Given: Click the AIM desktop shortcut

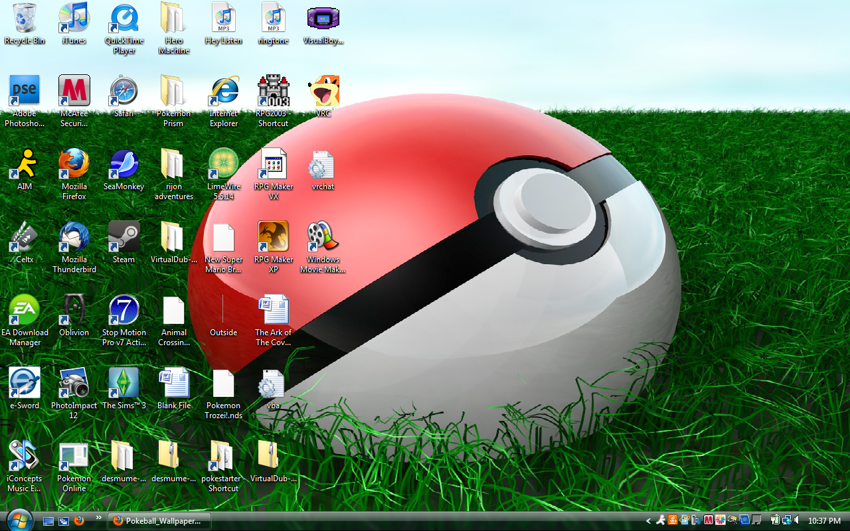Looking at the screenshot, I should (x=25, y=170).
